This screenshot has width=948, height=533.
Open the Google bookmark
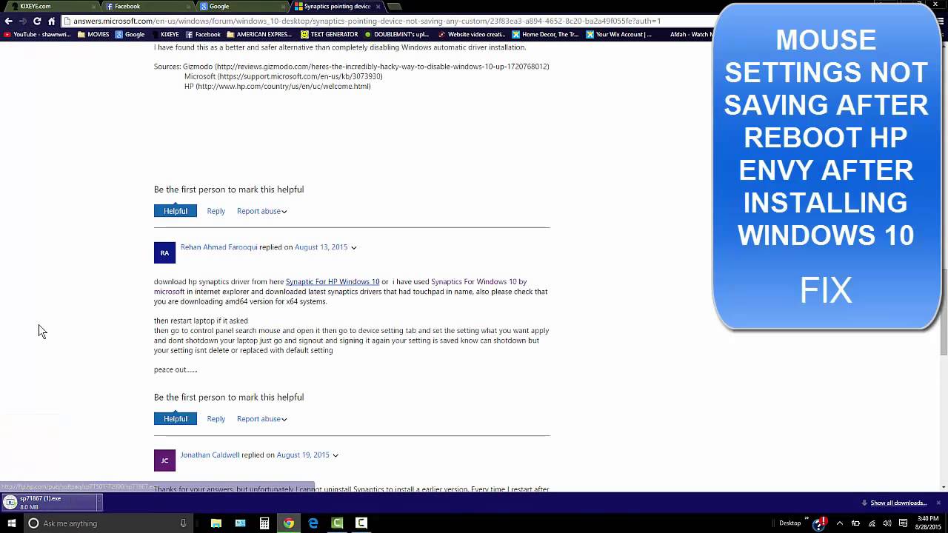pos(130,34)
